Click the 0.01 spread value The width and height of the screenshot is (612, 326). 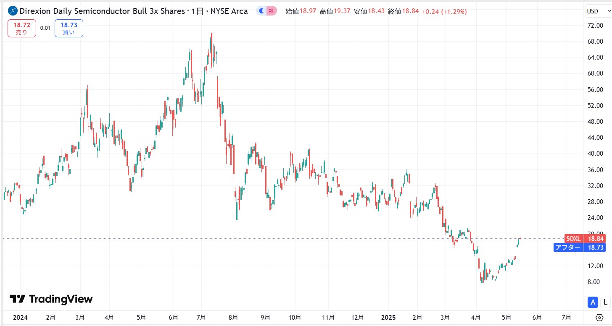[45, 28]
